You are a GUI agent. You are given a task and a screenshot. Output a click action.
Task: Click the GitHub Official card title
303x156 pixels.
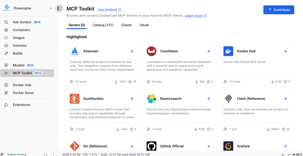coord(172,146)
